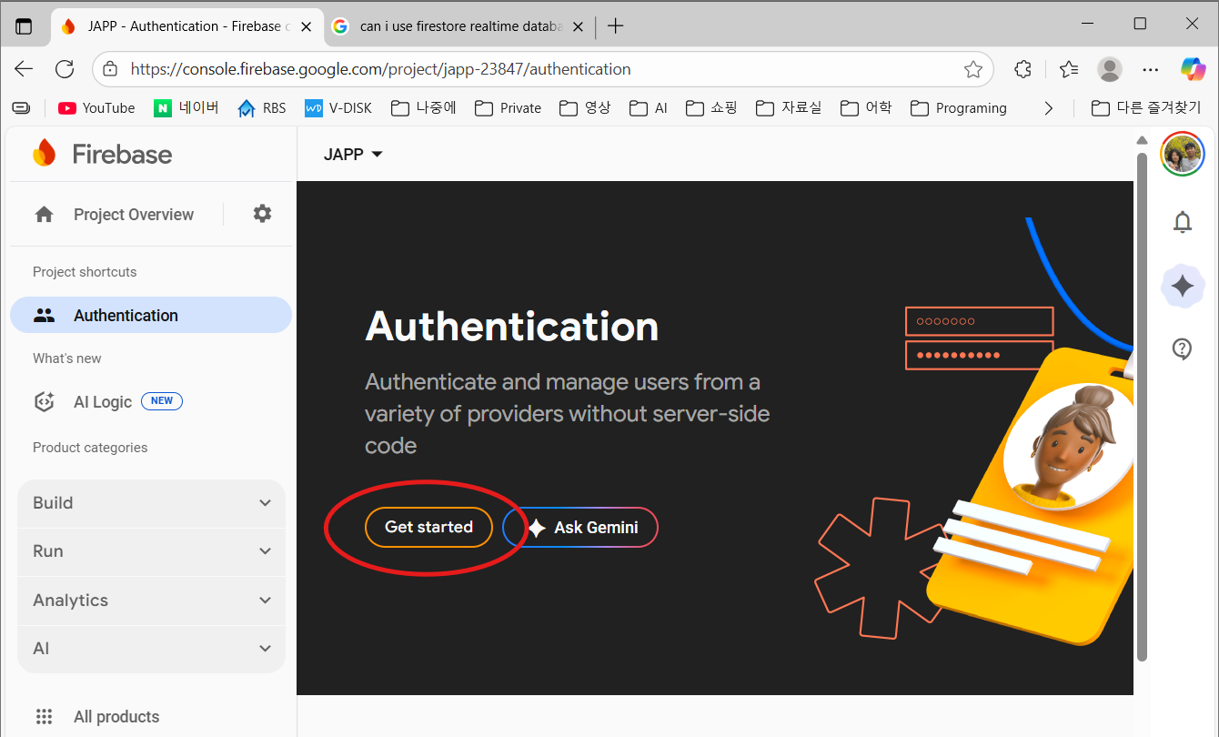Open the RBS bookmark
The height and width of the screenshot is (737, 1219).
pyautogui.click(x=262, y=108)
